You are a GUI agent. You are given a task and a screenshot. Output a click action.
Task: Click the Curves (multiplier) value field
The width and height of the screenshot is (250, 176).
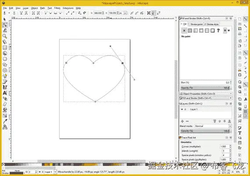pos(225,146)
